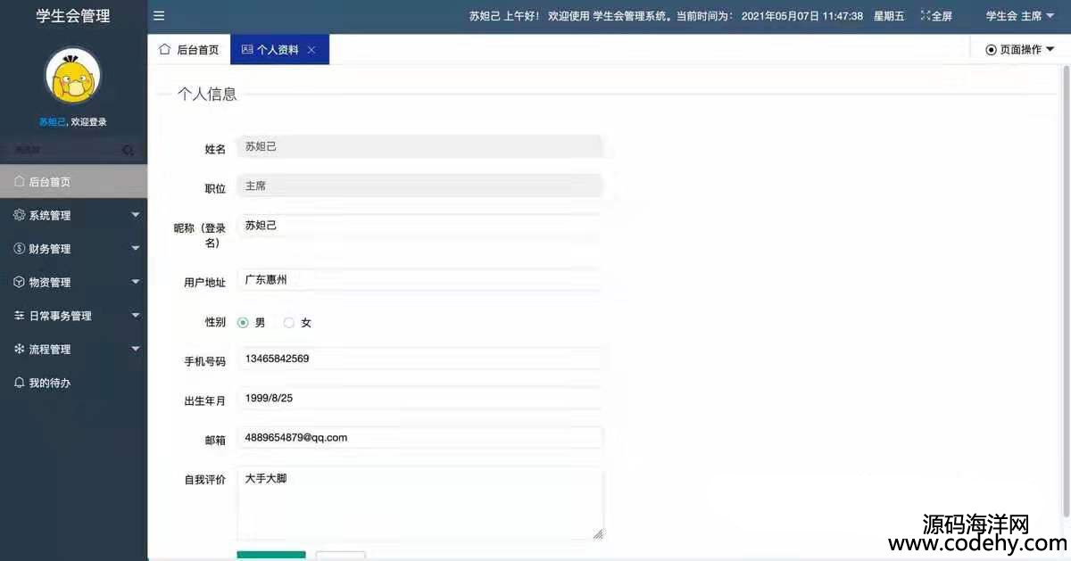
Task: Open the 页面操作 dropdown
Action: 1019,50
